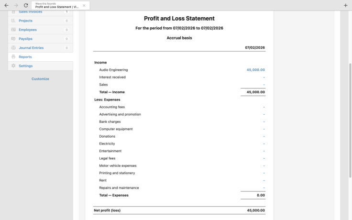Reload the page with the refresh icon
This screenshot has height=220, width=352.
pyautogui.click(x=26, y=5)
